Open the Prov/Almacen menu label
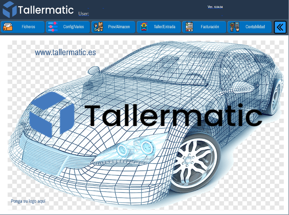This screenshot has width=289, height=215. (x=119, y=27)
